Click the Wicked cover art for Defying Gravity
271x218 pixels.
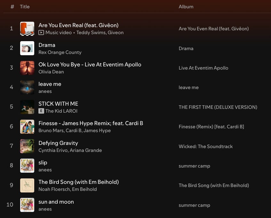tap(27, 146)
